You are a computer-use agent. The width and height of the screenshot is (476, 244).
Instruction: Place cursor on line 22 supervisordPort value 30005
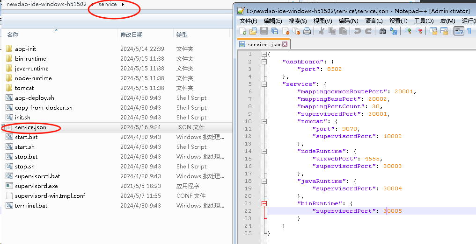(x=393, y=211)
